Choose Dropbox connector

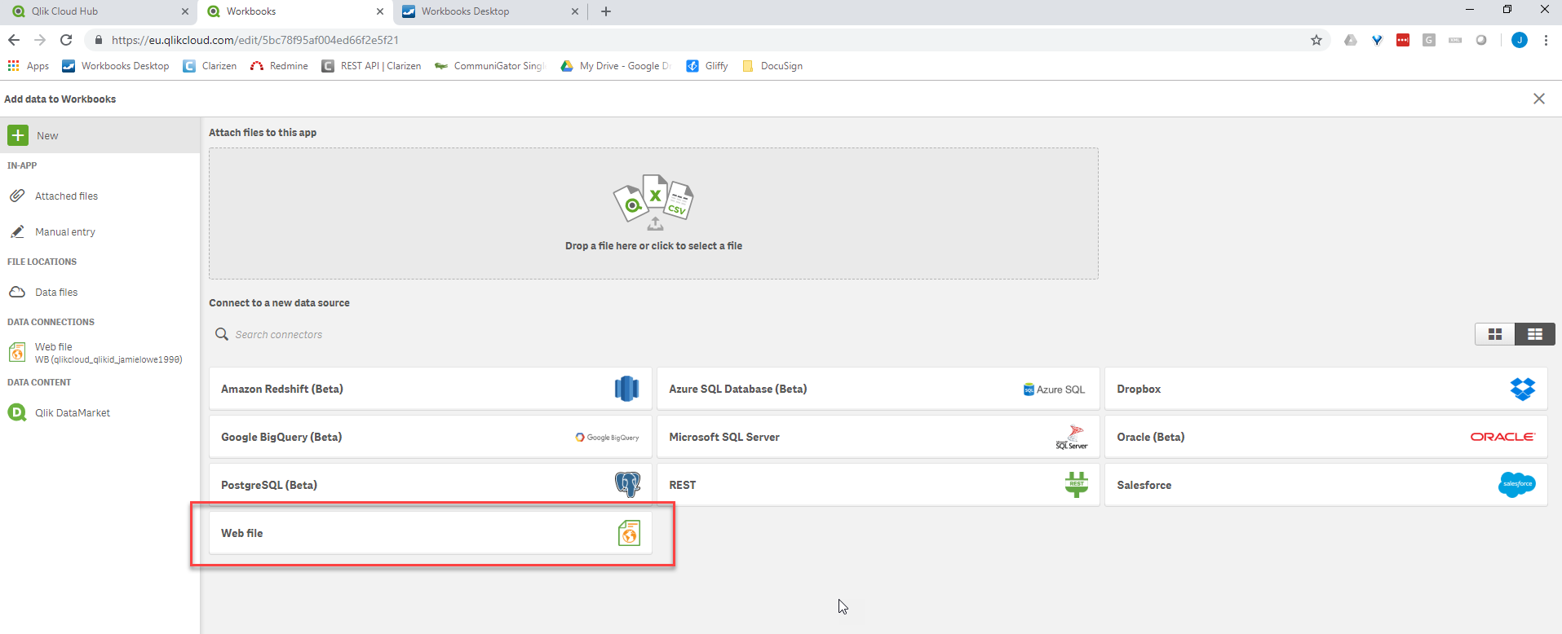point(1326,389)
